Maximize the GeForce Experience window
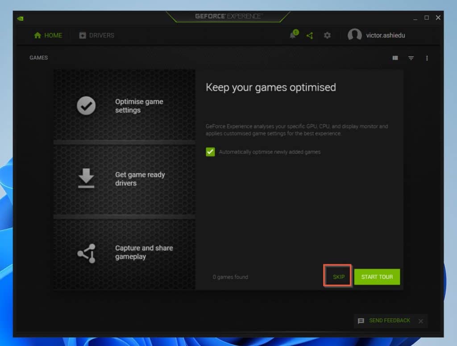Image resolution: width=457 pixels, height=346 pixels. [426, 18]
